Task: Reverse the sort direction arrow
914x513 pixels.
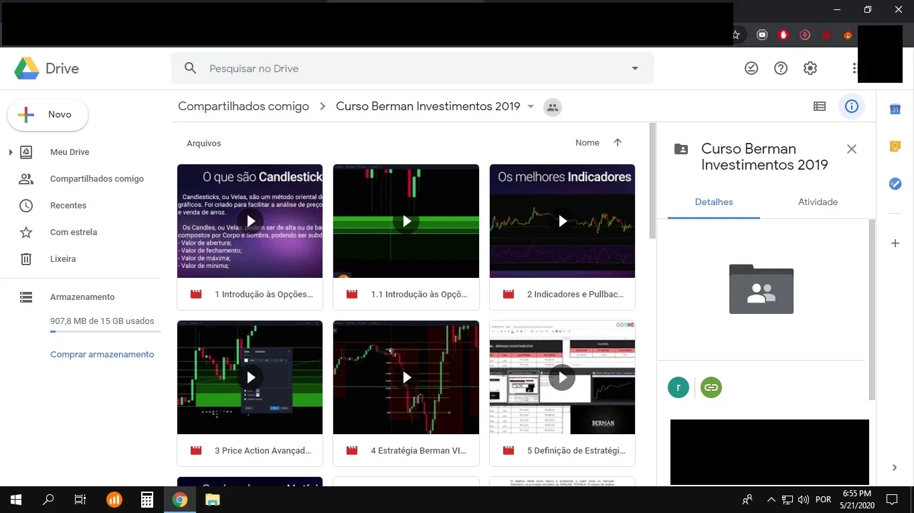Action: coord(618,142)
